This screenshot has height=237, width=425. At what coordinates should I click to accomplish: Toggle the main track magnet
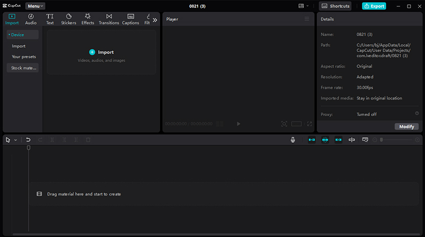pyautogui.click(x=312, y=140)
